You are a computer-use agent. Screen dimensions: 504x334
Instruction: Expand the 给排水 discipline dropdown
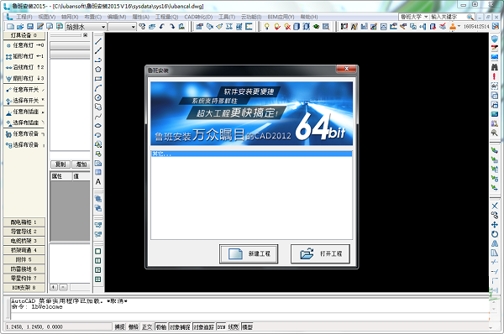[x=103, y=27]
